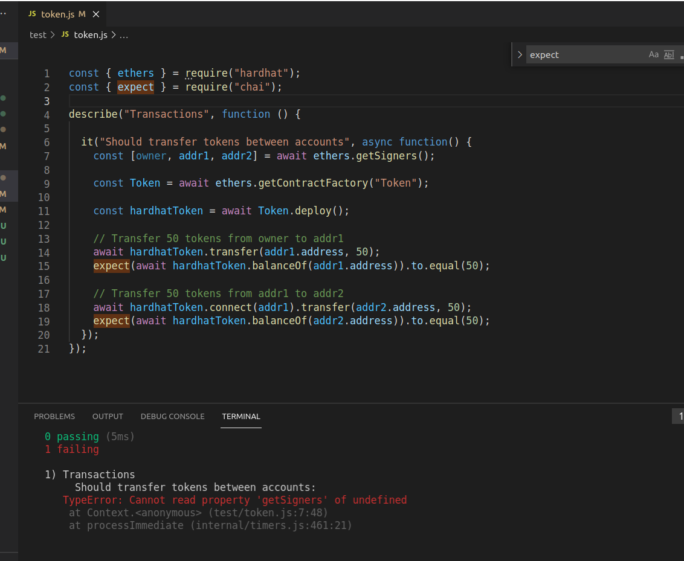Click '1 failing' in terminal output
684x561 pixels.
click(72, 449)
